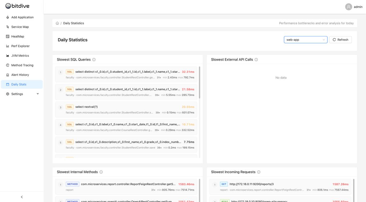Click the Service Map icon in sidebar
This screenshot has height=202, width=366.
[8, 27]
